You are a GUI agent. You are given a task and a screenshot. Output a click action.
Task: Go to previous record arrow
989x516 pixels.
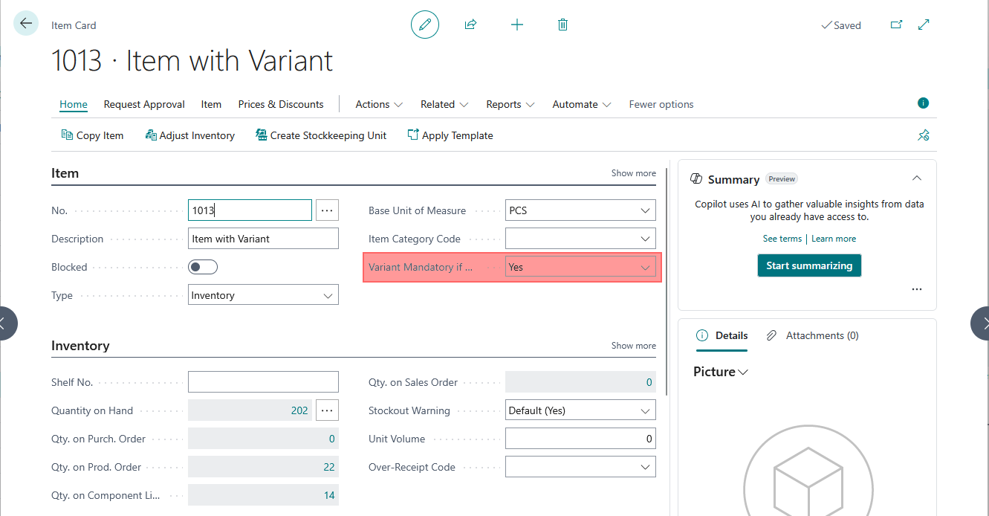(x=6, y=323)
